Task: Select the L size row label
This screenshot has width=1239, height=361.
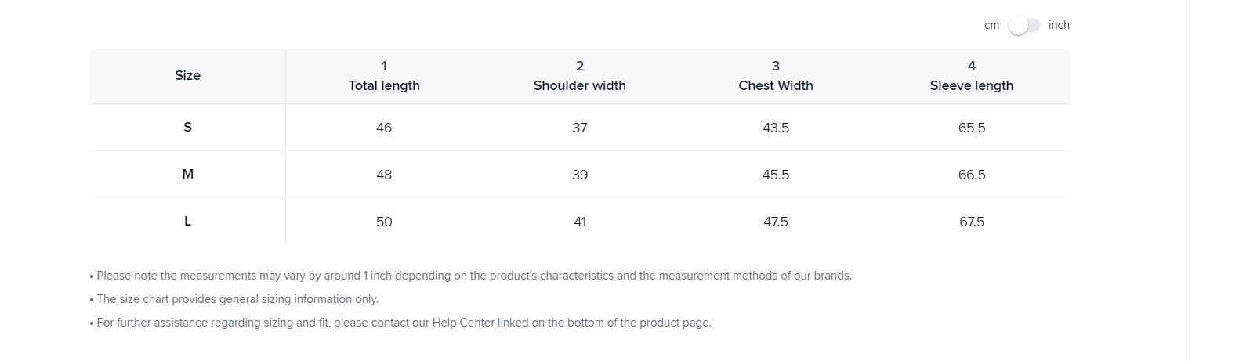Action: click(187, 221)
